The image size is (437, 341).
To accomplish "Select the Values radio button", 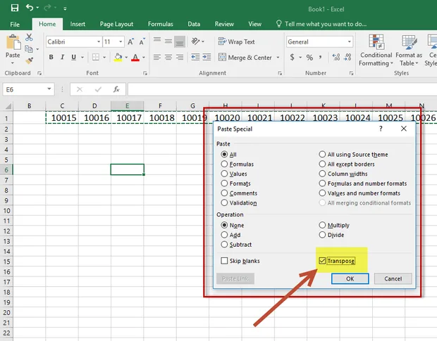I will pos(224,174).
